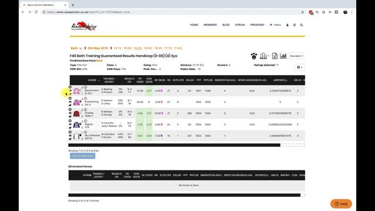Screen dimensions: 375x211
Task: Select radio circle for Sky Defender
Action: pos(70,132)
